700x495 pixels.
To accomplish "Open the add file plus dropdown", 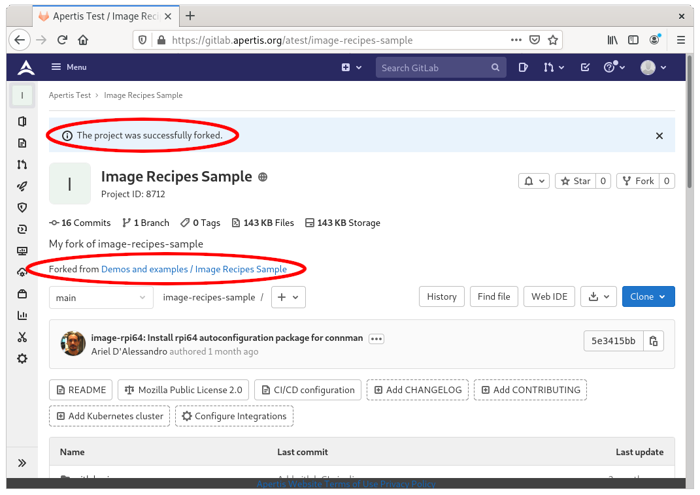I will click(288, 297).
